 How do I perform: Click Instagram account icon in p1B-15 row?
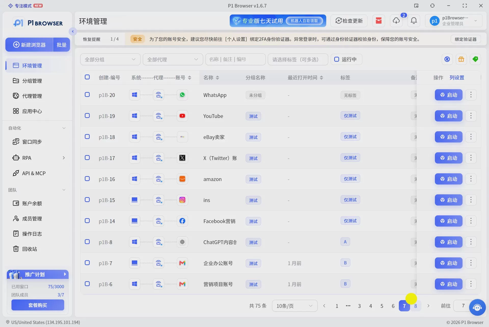tap(182, 200)
